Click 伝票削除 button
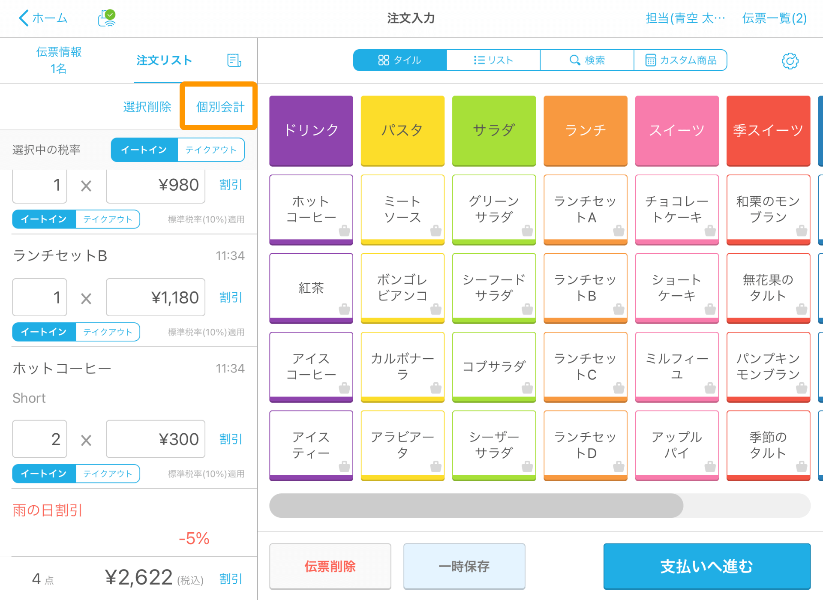The height and width of the screenshot is (600, 823). pyautogui.click(x=330, y=566)
